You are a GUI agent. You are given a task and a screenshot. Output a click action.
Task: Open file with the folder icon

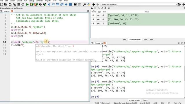tap(6, 5)
